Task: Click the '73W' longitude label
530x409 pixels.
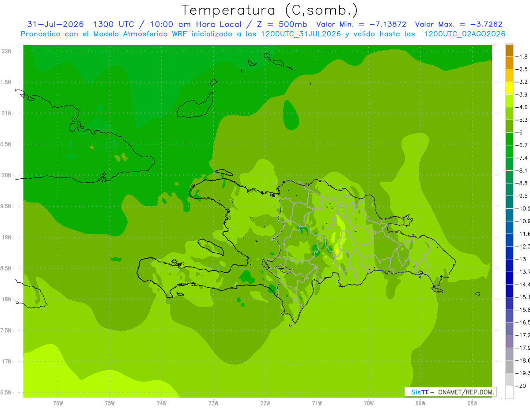Action: (213, 403)
